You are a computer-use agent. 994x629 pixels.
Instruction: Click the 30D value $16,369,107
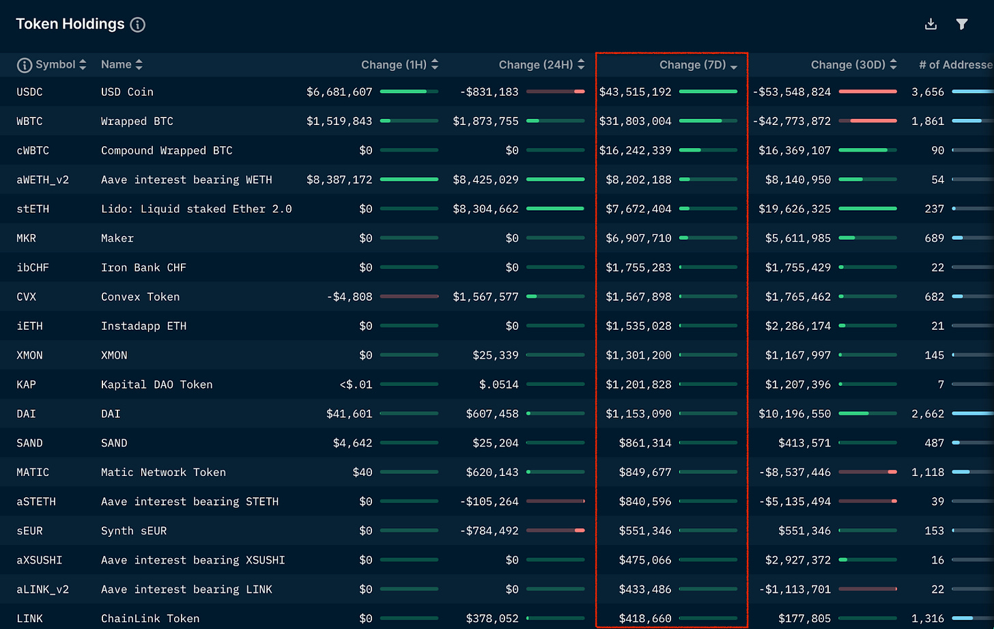click(x=795, y=150)
